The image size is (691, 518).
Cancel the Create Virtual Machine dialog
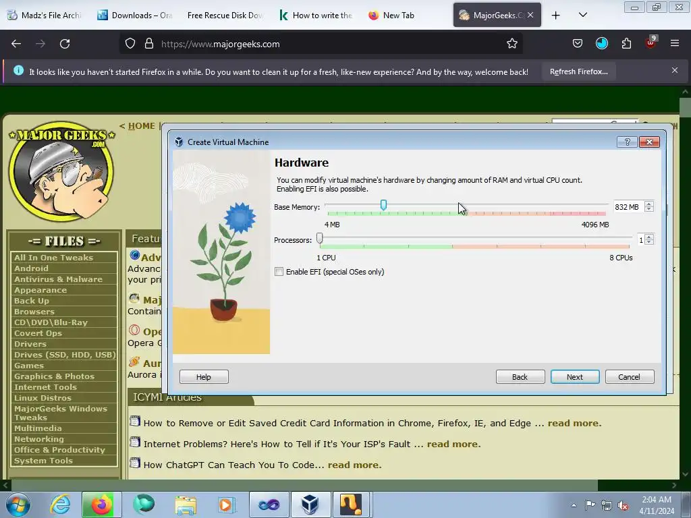[x=630, y=376]
